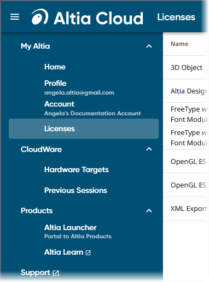
Task: Click the Products section heading
Action: pos(37,211)
